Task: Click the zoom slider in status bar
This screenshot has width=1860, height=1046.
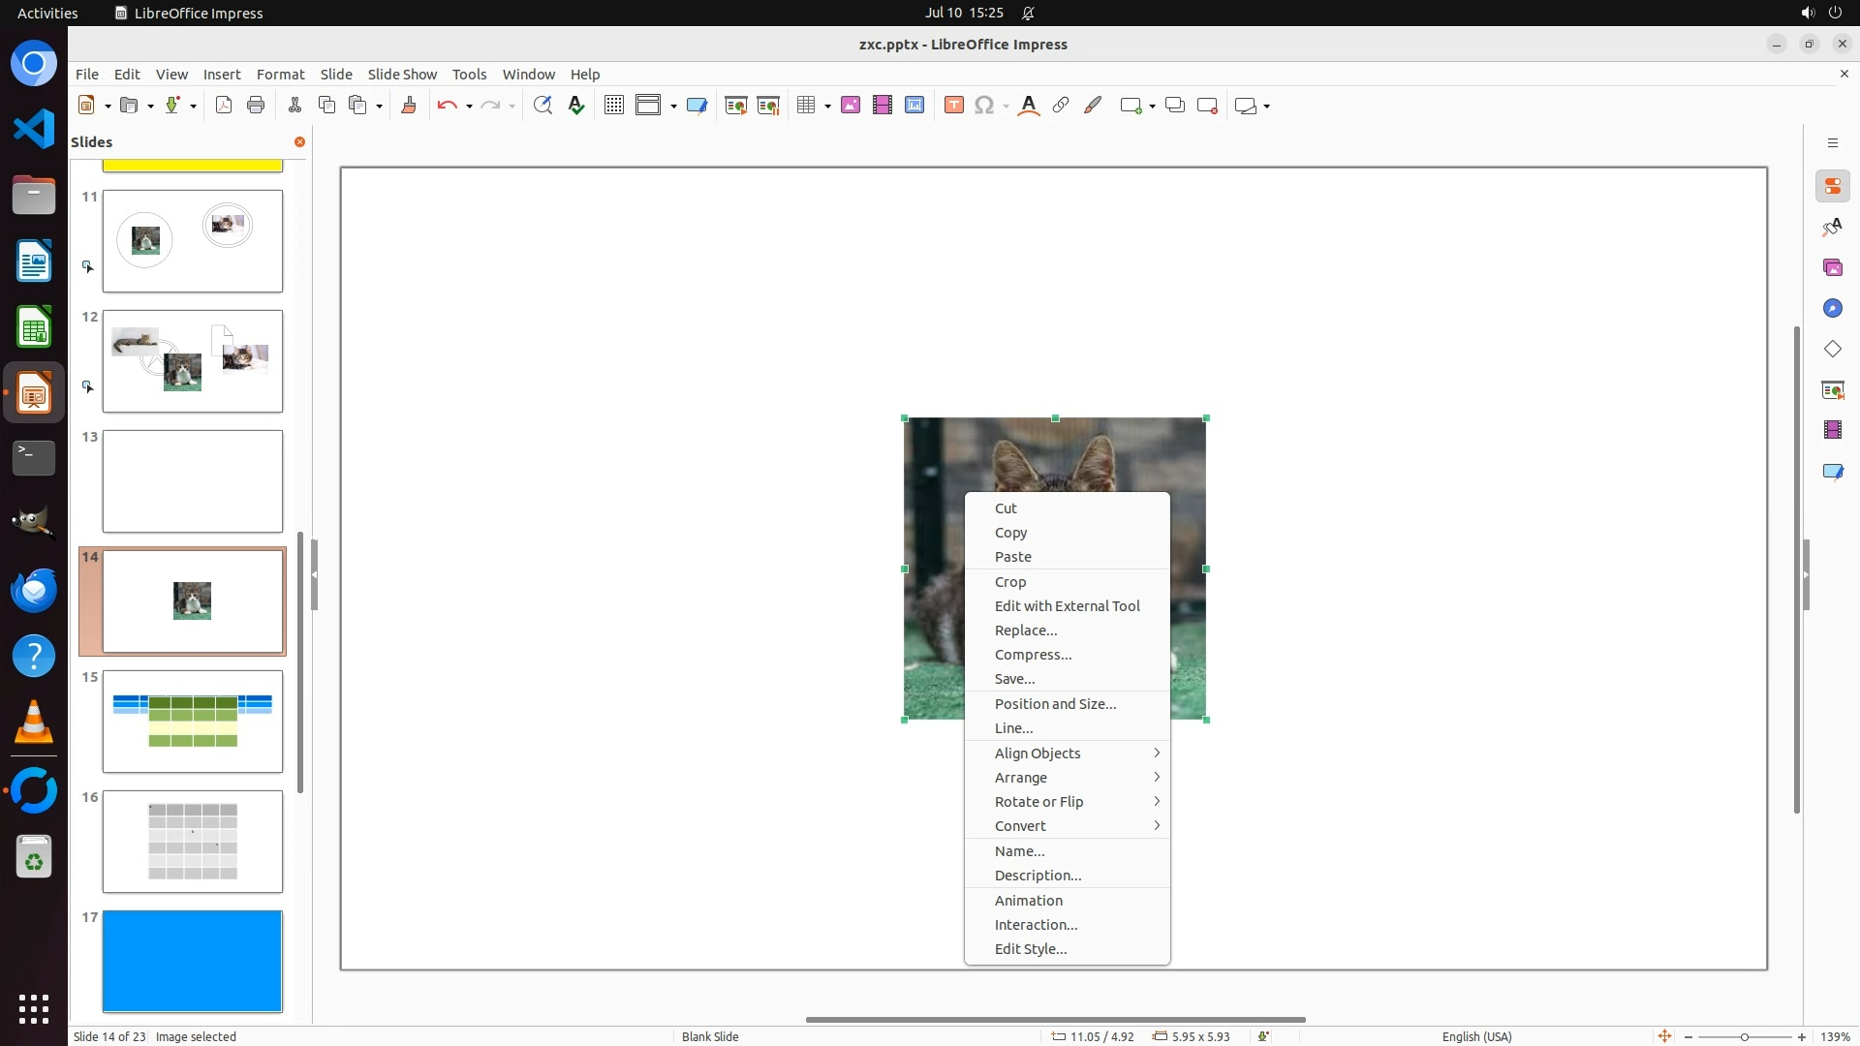Action: (x=1744, y=1037)
